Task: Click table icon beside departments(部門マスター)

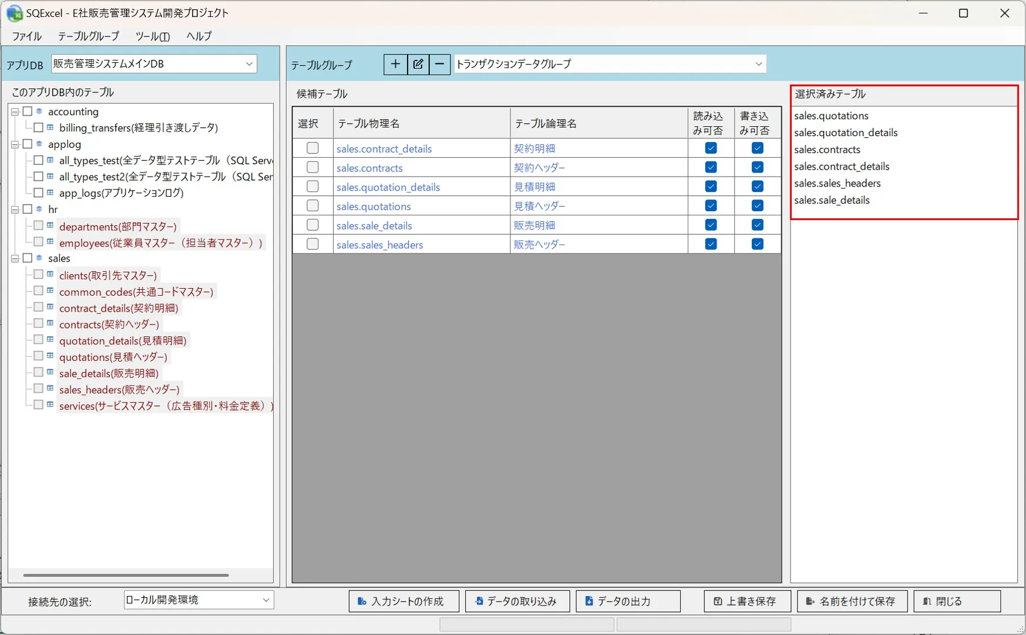Action: point(51,225)
